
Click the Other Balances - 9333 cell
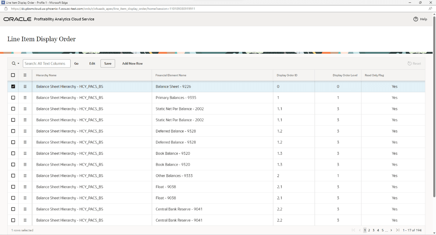coord(212,176)
